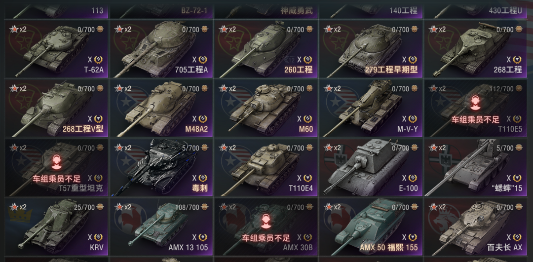This screenshot has height=262, width=533.
Task: Click the bond currency icon on 279工程早期型
Action: point(414,30)
